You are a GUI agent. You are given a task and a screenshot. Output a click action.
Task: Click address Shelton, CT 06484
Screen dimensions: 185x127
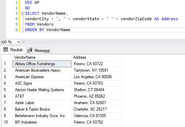[x=96, y=90]
